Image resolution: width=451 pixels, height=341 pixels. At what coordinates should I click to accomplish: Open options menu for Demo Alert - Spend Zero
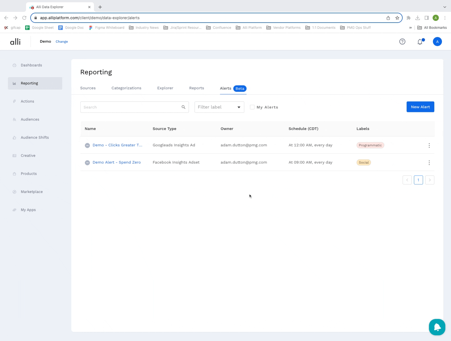(429, 163)
